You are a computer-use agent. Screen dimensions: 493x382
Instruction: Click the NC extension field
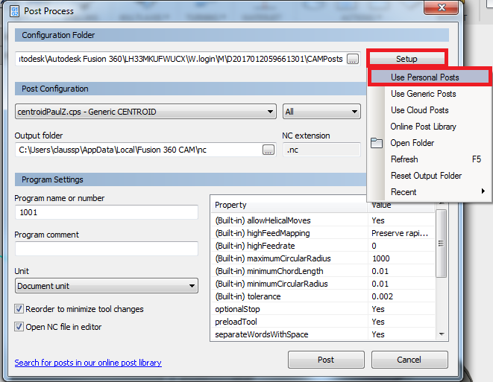click(x=321, y=150)
